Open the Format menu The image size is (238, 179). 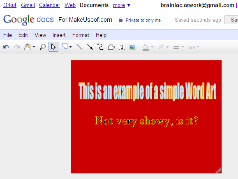(81, 35)
